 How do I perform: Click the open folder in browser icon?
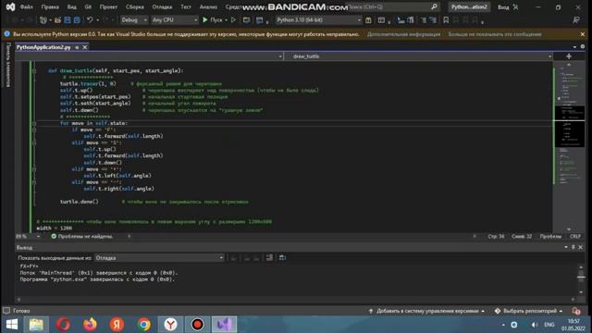click(246, 20)
